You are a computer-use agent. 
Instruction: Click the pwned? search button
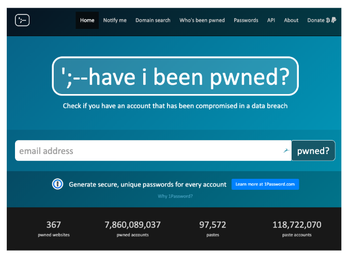click(x=313, y=150)
